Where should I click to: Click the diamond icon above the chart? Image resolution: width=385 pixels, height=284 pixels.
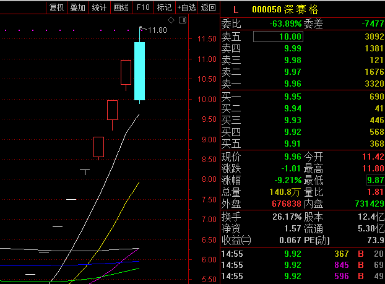click(x=171, y=20)
